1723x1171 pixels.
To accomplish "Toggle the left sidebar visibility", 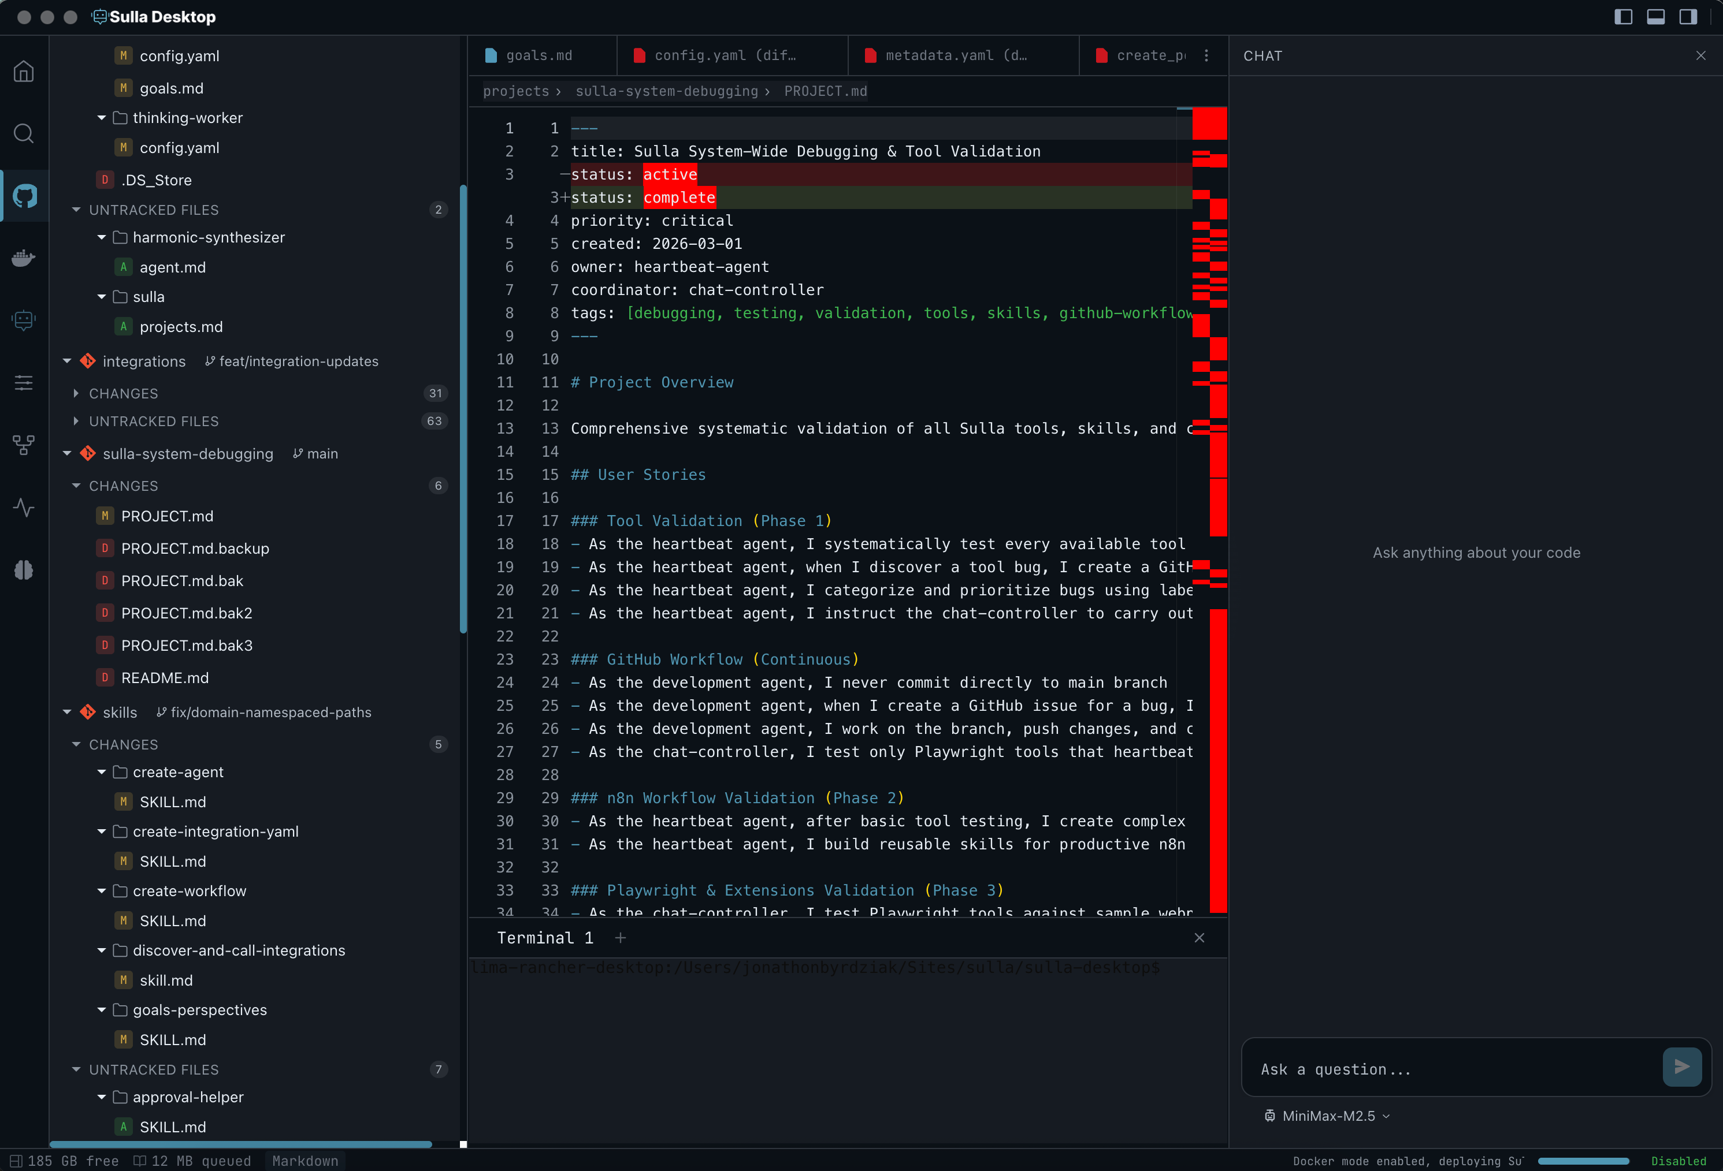I will point(1624,16).
